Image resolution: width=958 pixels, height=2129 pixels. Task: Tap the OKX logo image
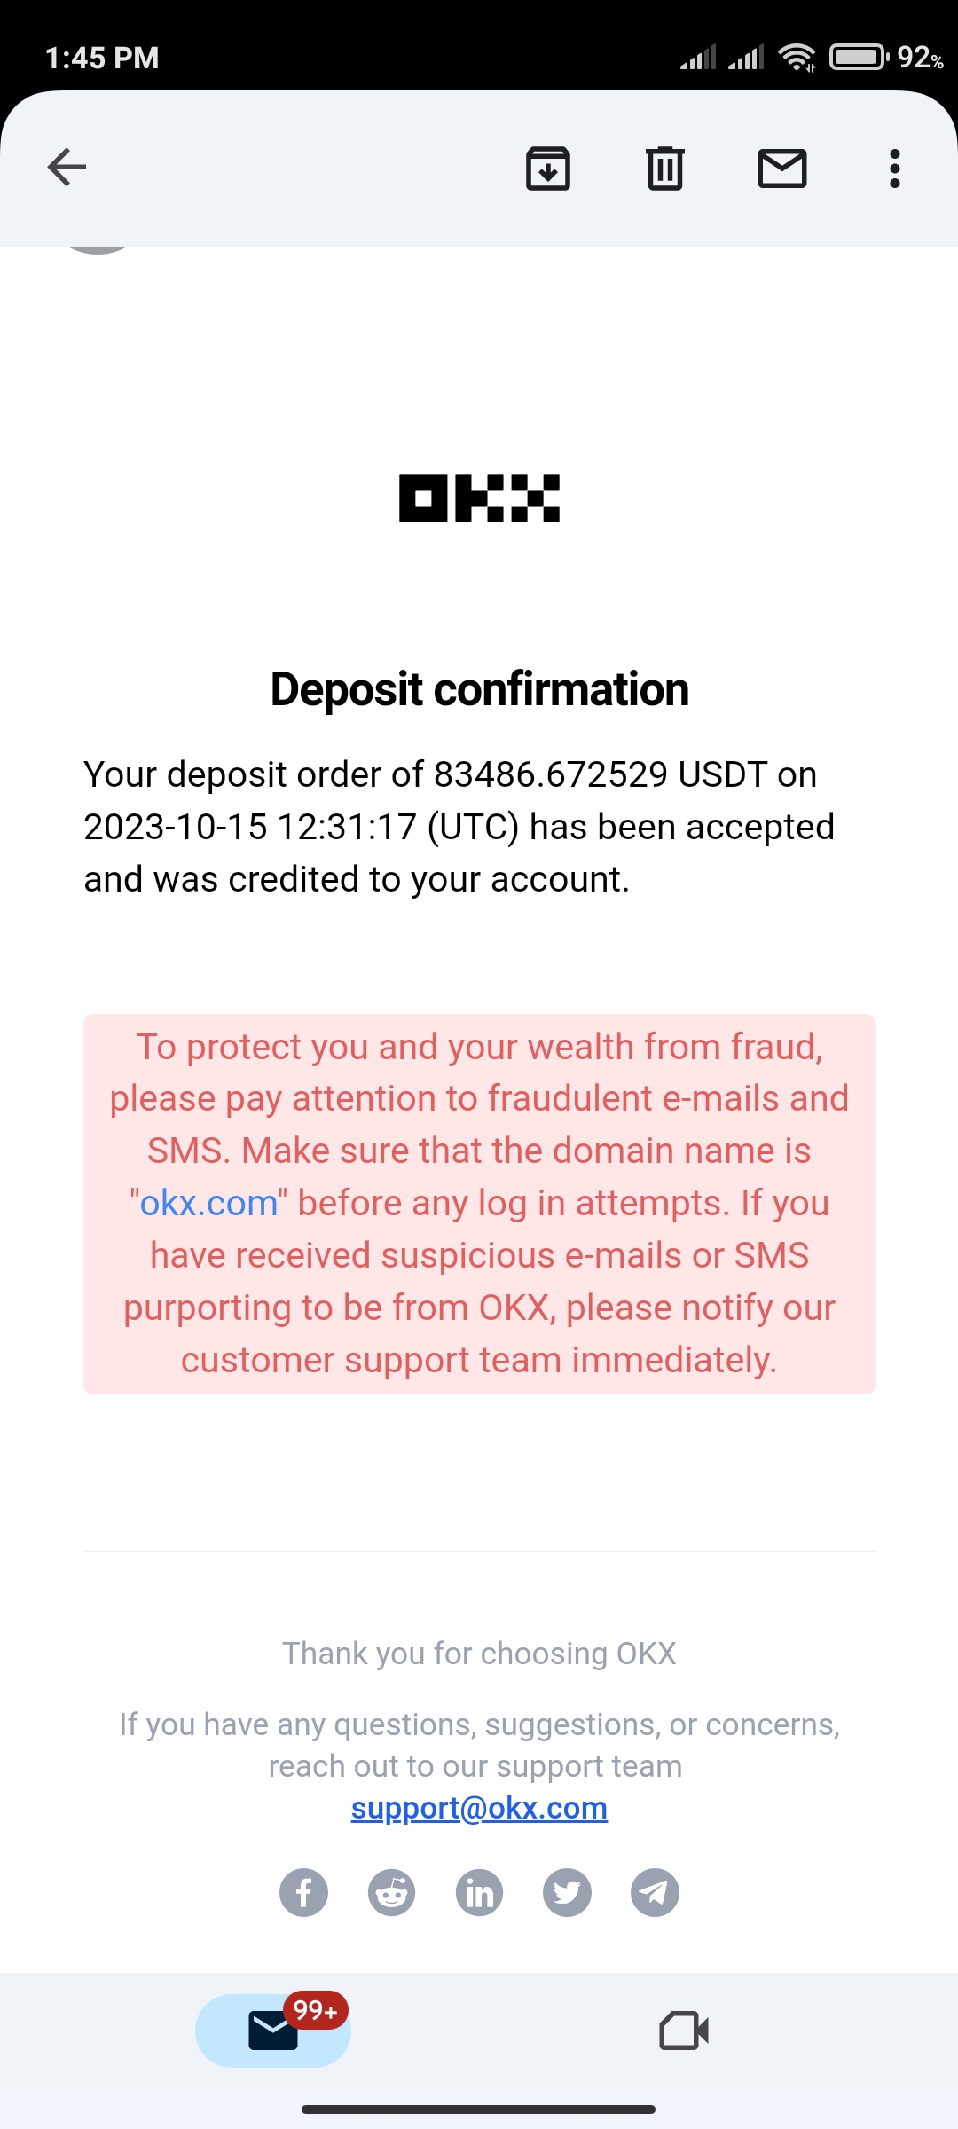coord(479,498)
